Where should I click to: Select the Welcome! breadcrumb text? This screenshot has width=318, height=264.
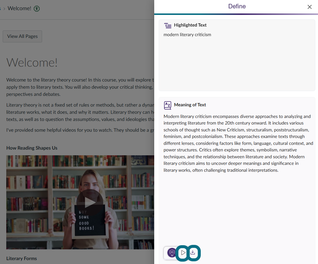click(x=19, y=8)
